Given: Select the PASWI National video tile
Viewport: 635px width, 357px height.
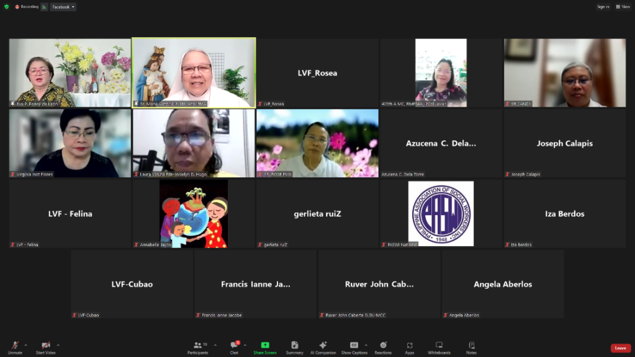Looking at the screenshot, I should click(x=441, y=214).
